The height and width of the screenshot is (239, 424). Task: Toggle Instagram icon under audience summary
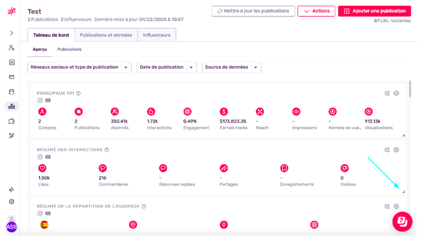[40, 213]
